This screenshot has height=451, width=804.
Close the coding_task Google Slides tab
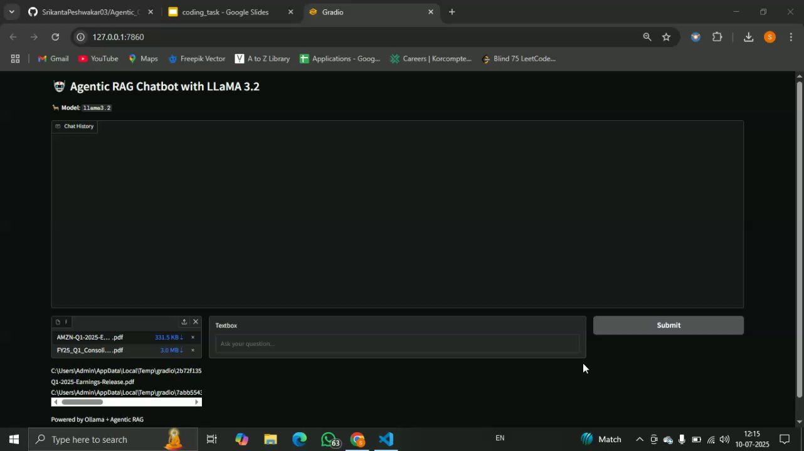(290, 12)
